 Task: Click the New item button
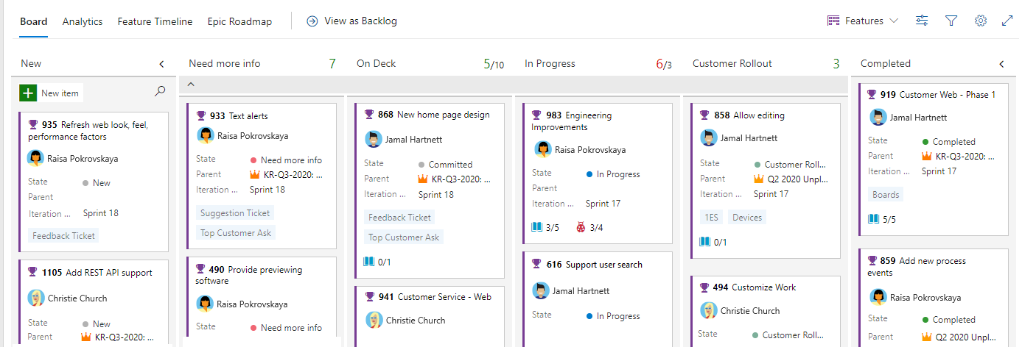pyautogui.click(x=51, y=93)
